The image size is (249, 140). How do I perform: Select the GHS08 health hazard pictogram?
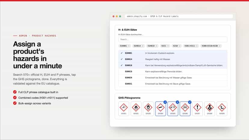click(210, 109)
